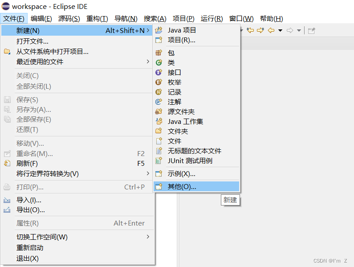Click the pin editor toolbar icon
Image resolution: width=354 pixels, height=267 pixels.
(312, 30)
